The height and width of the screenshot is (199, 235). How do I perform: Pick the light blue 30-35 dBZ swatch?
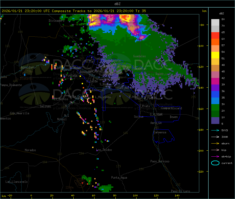(x=215, y=101)
